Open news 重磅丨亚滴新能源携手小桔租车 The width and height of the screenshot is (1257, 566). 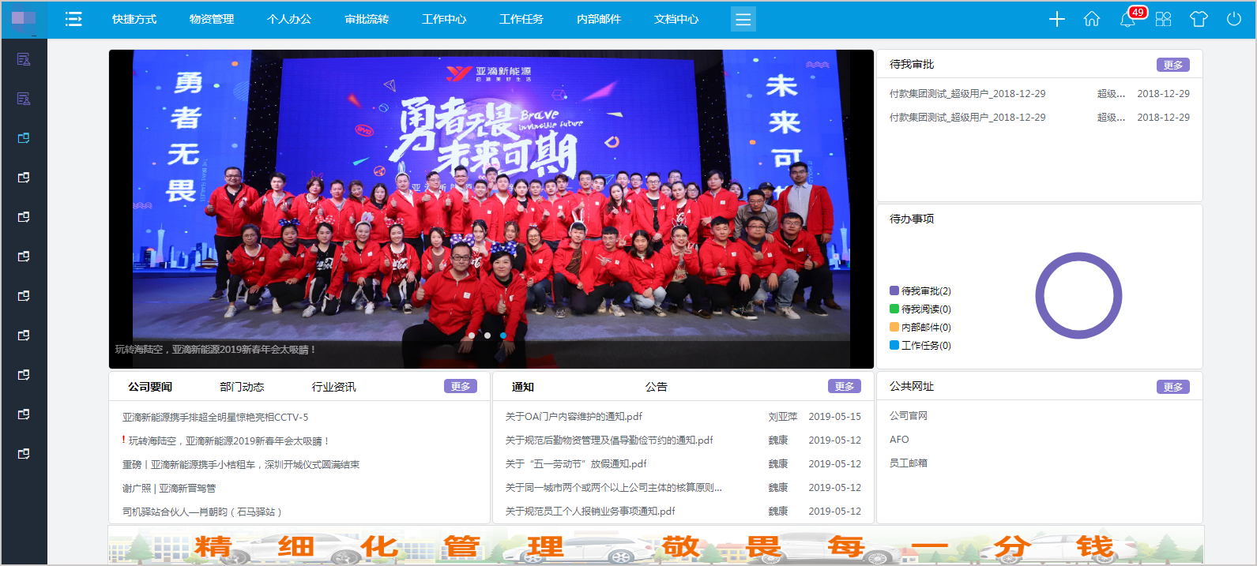pos(241,464)
